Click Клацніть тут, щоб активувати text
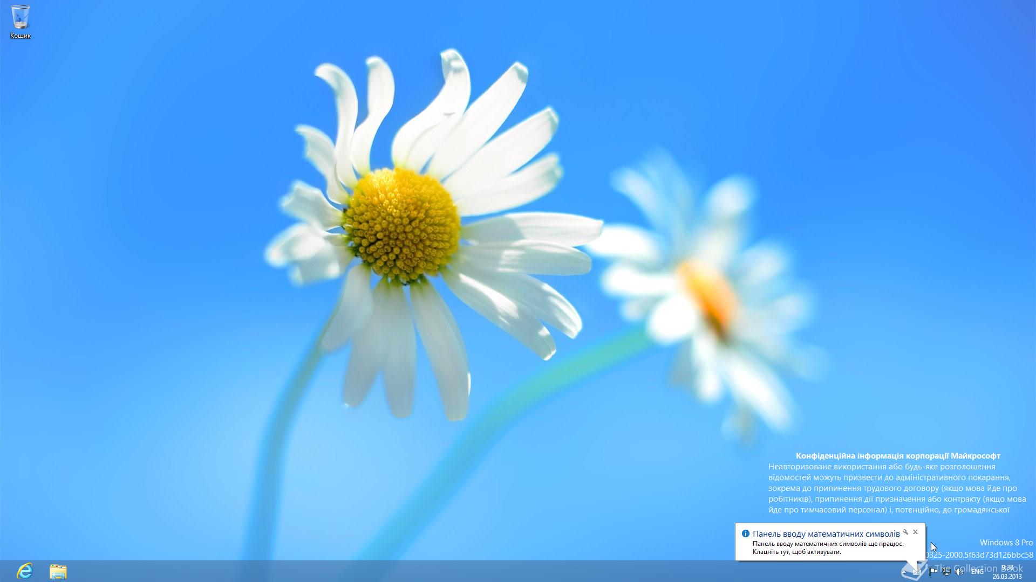The width and height of the screenshot is (1036, 582). pyautogui.click(x=796, y=552)
